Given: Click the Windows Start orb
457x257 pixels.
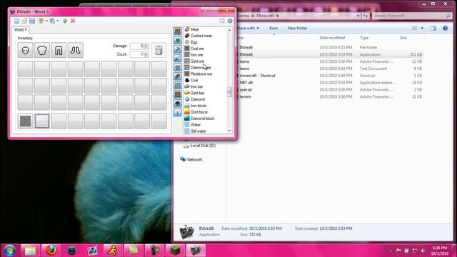Looking at the screenshot, I should (x=9, y=251).
